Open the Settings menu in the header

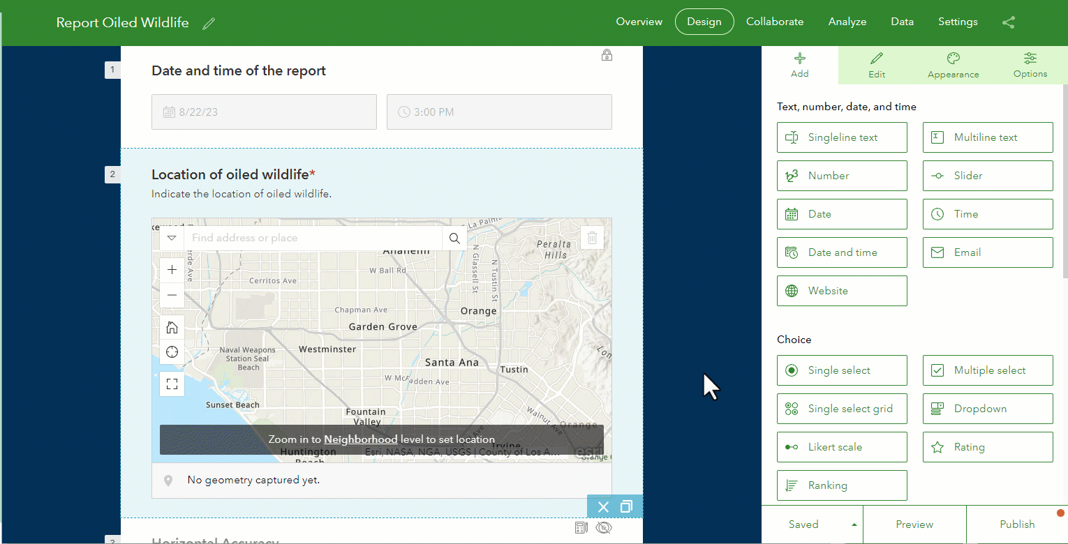click(957, 22)
